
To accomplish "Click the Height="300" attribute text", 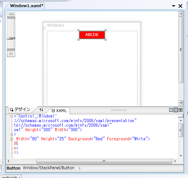I will (39, 130).
